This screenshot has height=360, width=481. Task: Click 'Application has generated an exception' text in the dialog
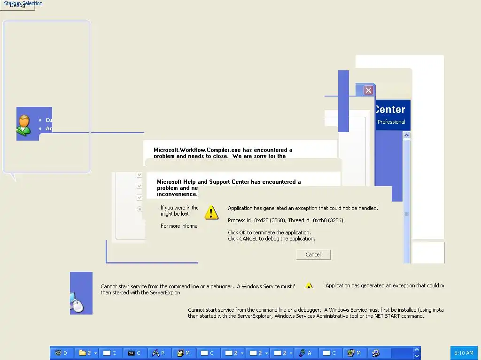click(x=303, y=208)
